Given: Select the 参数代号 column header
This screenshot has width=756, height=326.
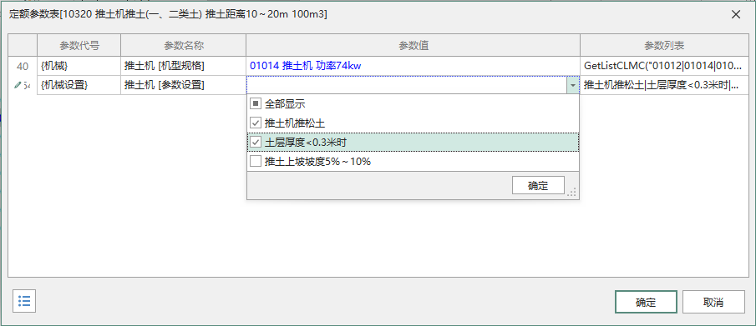Looking at the screenshot, I should [x=79, y=46].
